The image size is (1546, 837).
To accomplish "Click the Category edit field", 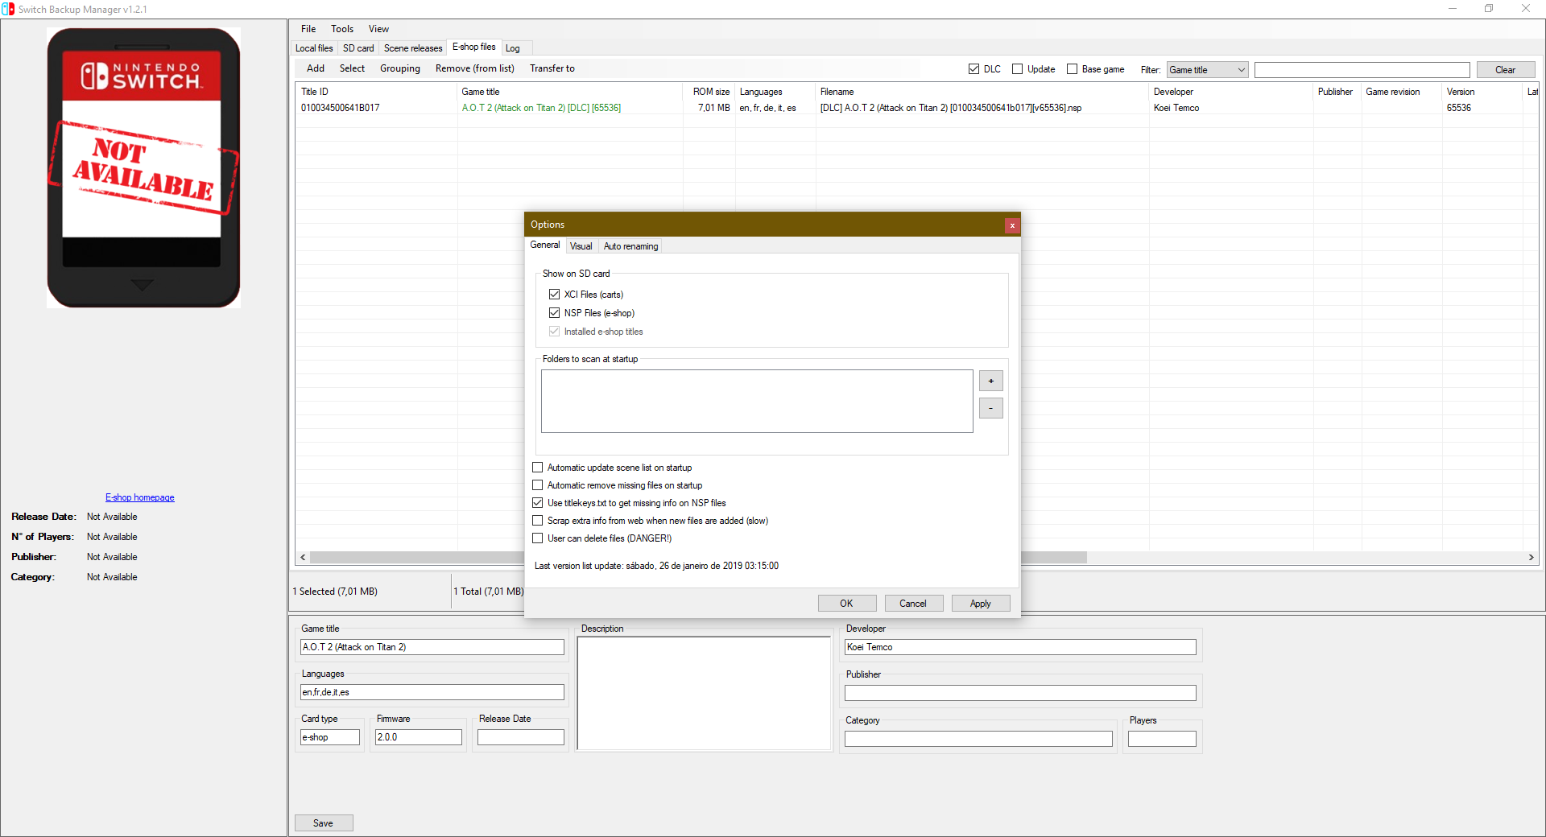I will click(x=978, y=739).
